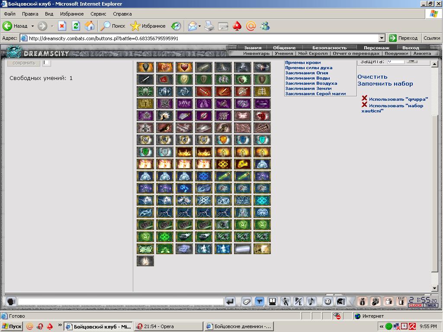The width and height of the screenshot is (443, 332).
Task: Expand the Mail button dropdown arrow
Action: pyautogui.click(x=199, y=26)
